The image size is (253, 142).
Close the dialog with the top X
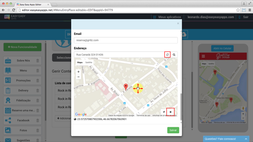(178, 24)
